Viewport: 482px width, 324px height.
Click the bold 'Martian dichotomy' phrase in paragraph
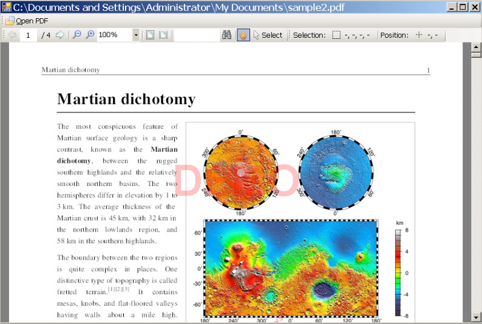coord(117,155)
